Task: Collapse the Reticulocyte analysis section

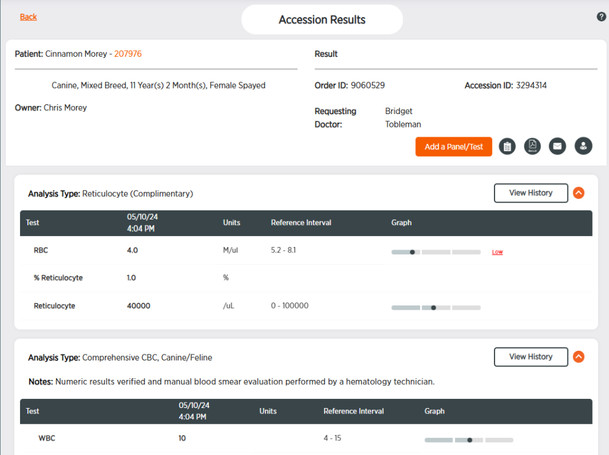Action: [x=579, y=193]
